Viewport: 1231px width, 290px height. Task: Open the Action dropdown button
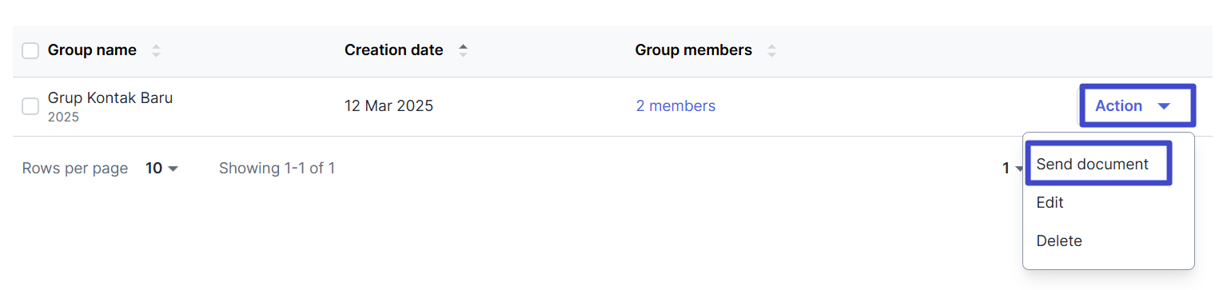pyautogui.click(x=1137, y=105)
